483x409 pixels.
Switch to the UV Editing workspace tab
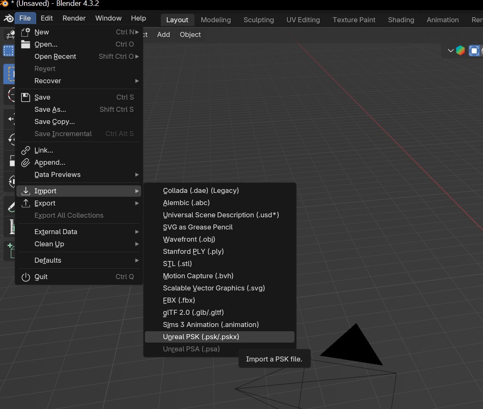(x=303, y=20)
